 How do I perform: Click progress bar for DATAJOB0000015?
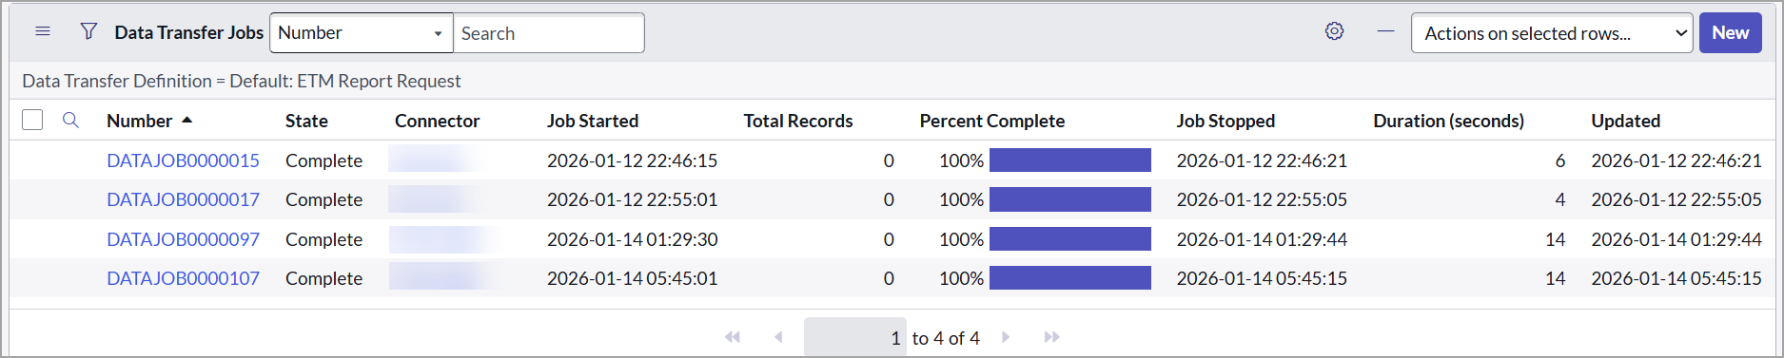[1070, 160]
